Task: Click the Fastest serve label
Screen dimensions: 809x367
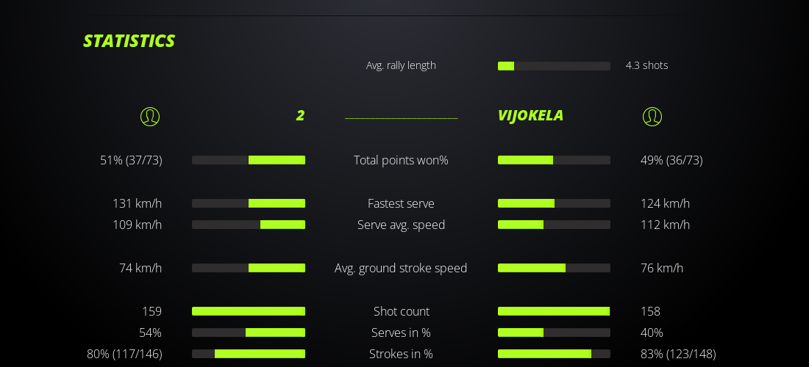Action: pos(401,203)
